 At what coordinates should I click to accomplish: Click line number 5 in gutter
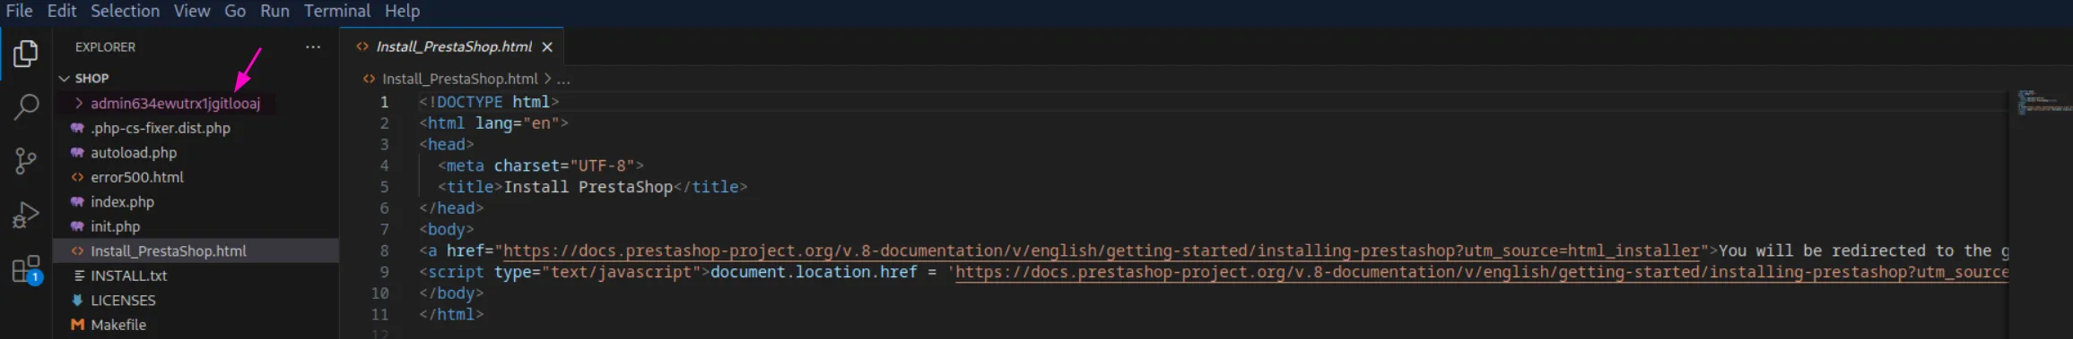pyautogui.click(x=385, y=187)
